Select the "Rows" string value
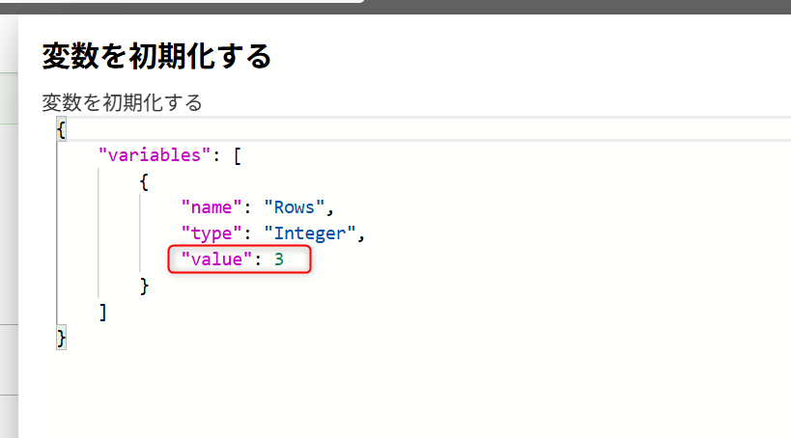The image size is (791, 438). (x=295, y=207)
